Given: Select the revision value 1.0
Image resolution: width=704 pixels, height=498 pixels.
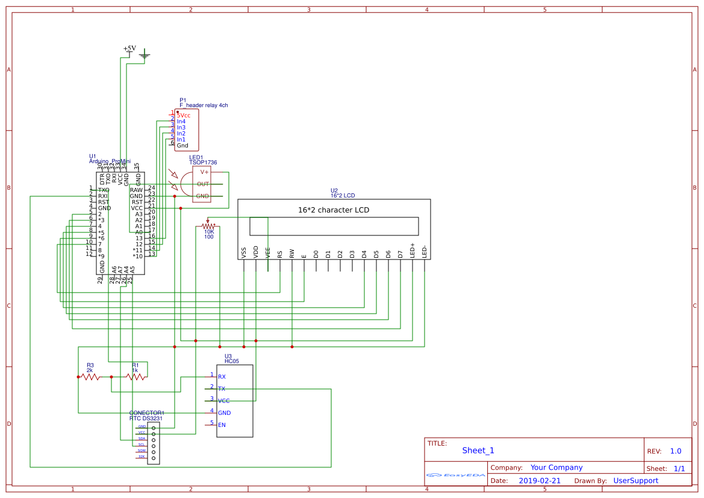Looking at the screenshot, I should (x=676, y=450).
